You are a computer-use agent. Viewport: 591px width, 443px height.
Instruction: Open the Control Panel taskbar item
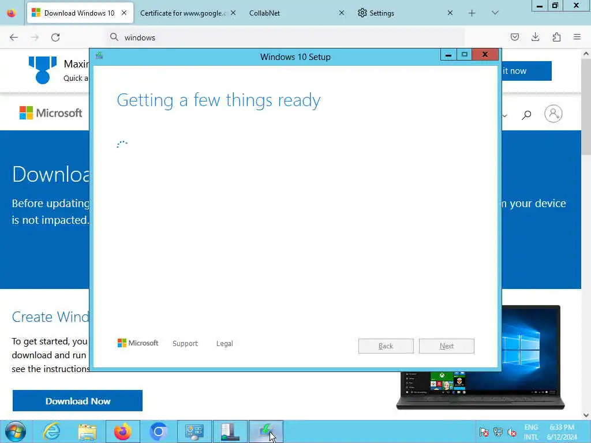coord(194,431)
